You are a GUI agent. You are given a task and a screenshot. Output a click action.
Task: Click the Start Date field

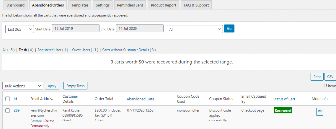tap(76, 28)
